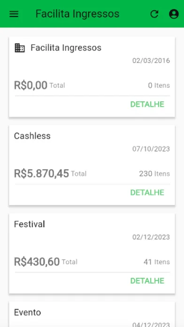Click the refresh icon in header
Screen dimensions: 184x327
pos(154,14)
